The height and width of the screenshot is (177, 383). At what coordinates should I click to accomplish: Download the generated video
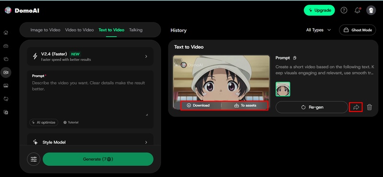(198, 105)
